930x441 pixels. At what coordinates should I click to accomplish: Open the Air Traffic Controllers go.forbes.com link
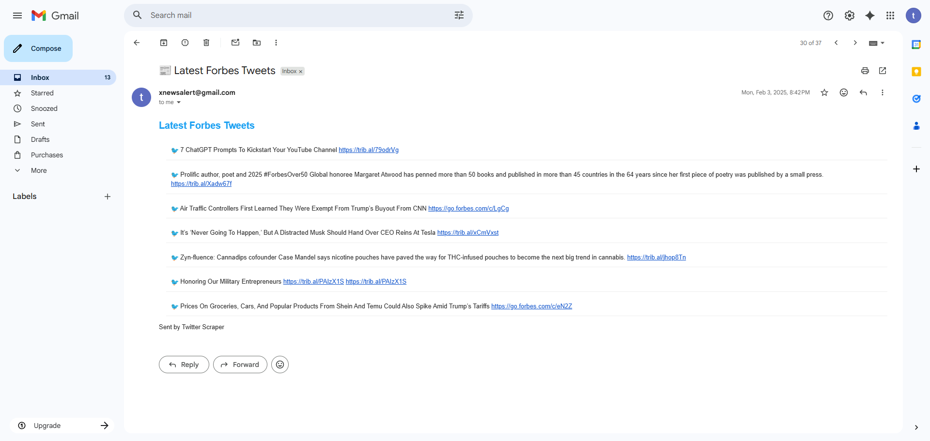[x=468, y=209]
